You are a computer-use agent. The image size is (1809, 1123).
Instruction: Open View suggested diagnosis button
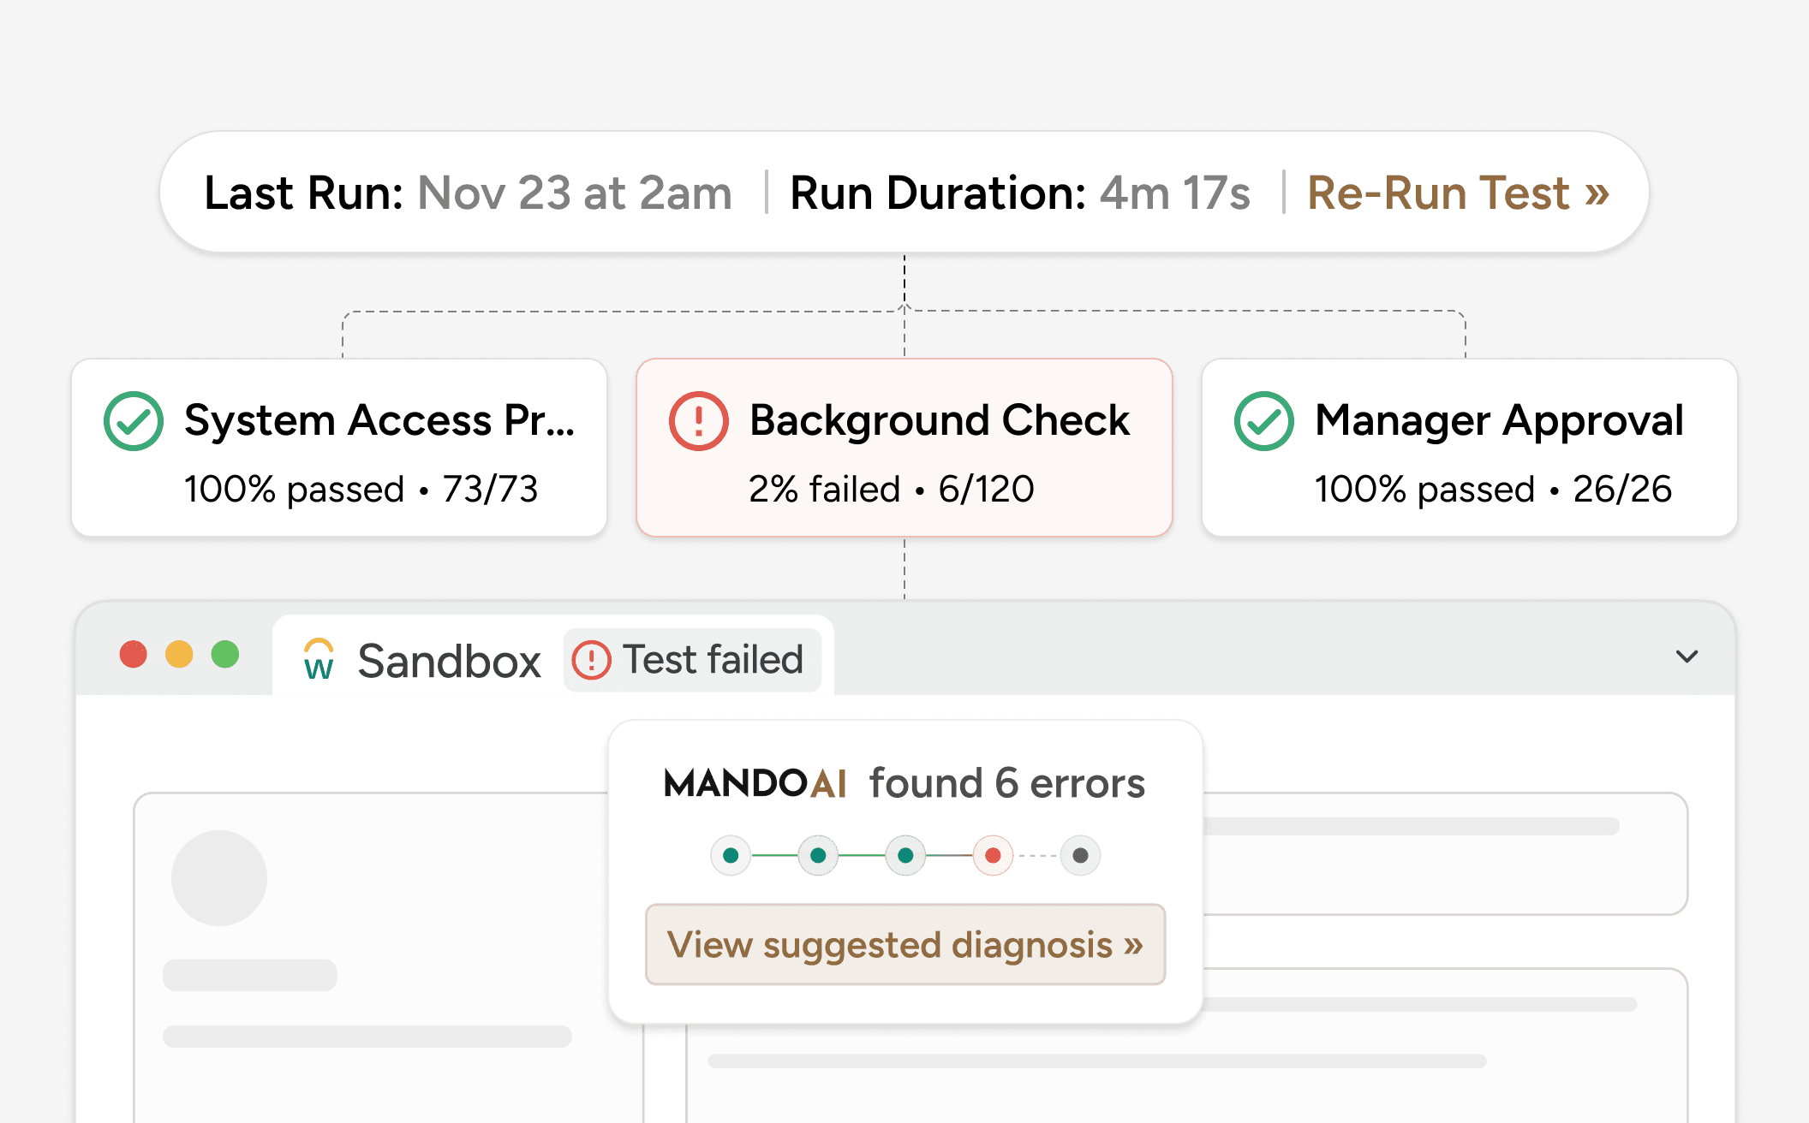904,945
